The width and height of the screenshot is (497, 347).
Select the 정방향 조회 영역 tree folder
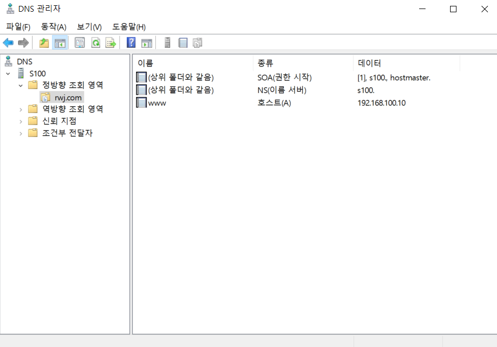coord(73,85)
